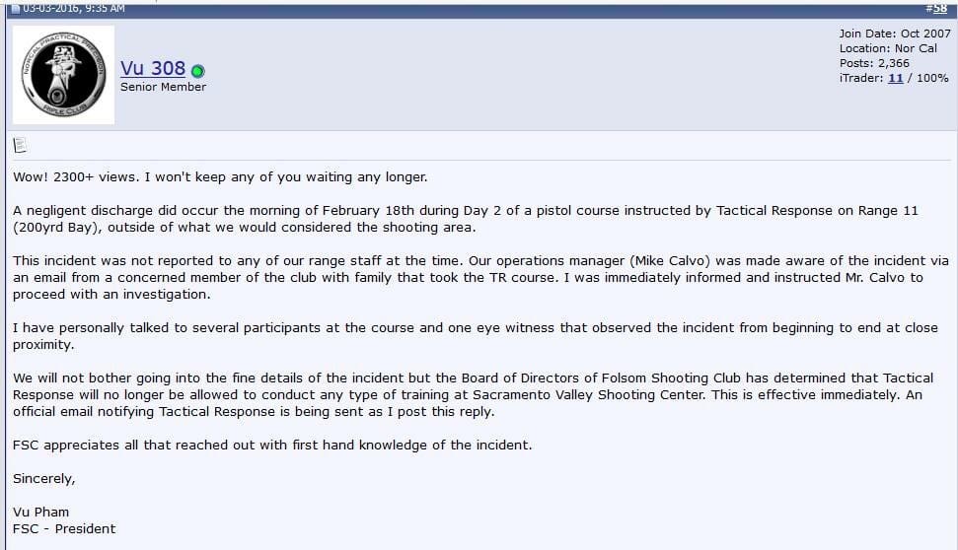958x550 pixels.
Task: Click the paragraph mentioning Mike Calvo
Action: tap(480, 277)
